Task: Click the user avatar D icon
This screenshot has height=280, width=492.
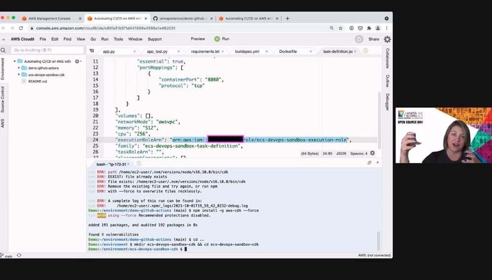Action: 359,39
